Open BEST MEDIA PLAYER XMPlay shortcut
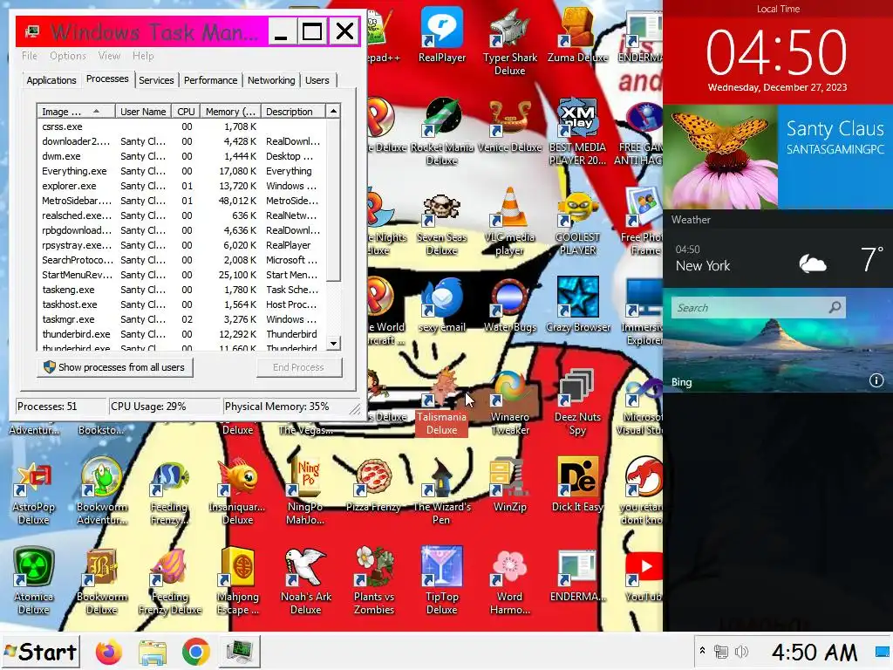The width and height of the screenshot is (893, 670). [x=577, y=131]
